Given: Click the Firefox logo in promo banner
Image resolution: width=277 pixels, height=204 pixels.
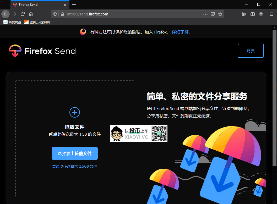Looking at the screenshot, I should tap(83, 32).
